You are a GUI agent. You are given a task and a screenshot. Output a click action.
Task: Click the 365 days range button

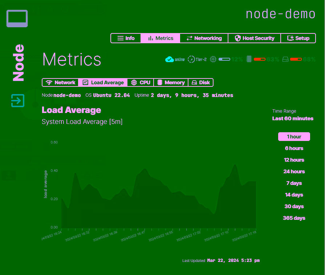(294, 218)
